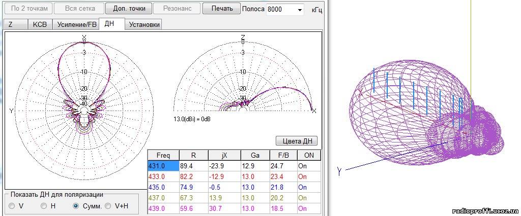Toggle On for the 437.0 row

309,198
